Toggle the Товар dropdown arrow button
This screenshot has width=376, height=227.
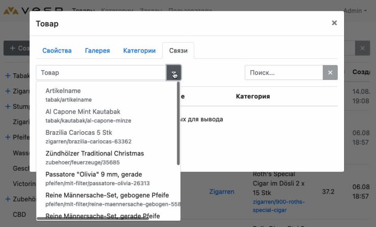coord(174,73)
